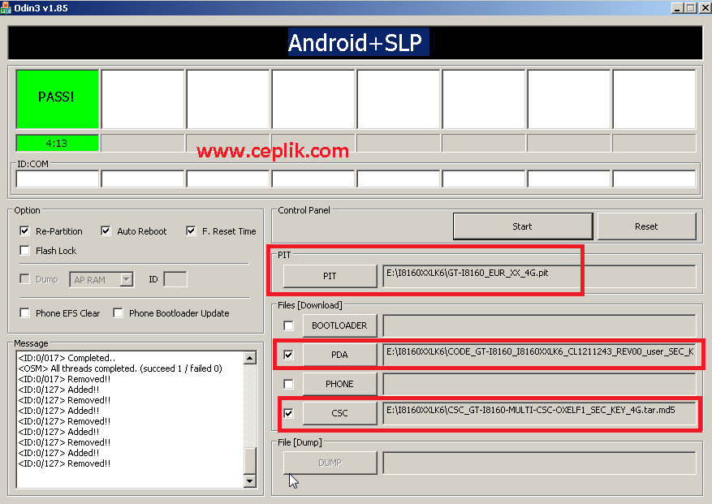Tick the PHONE file checkbox
Viewport: 712px width, 504px height.
(288, 384)
